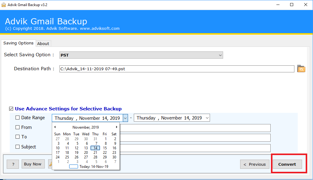Click the Buy Now button
Image resolution: width=313 pixels, height=180 pixels.
pos(33,164)
